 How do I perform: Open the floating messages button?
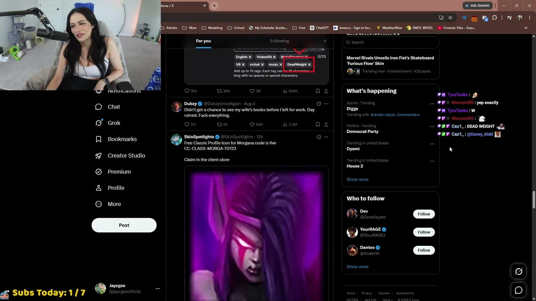pos(518,290)
